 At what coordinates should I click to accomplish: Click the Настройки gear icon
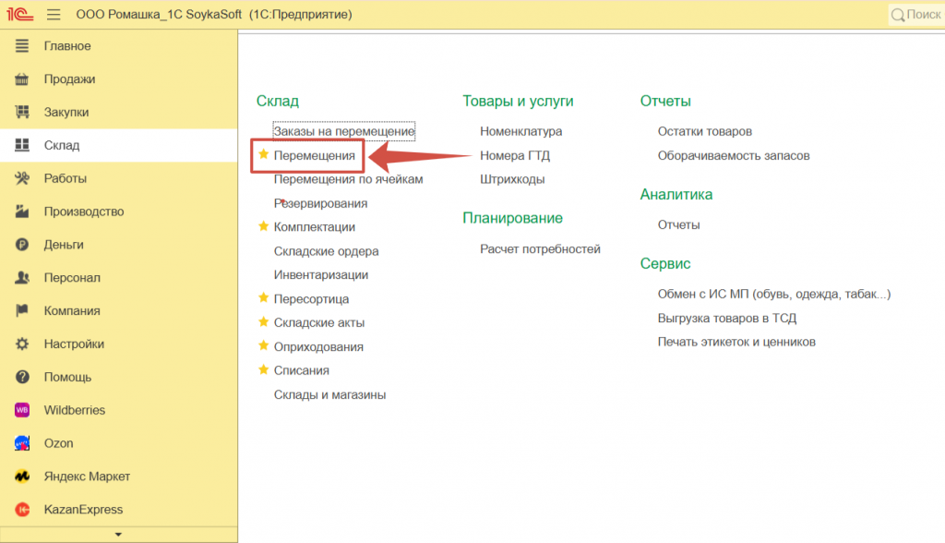coord(23,344)
